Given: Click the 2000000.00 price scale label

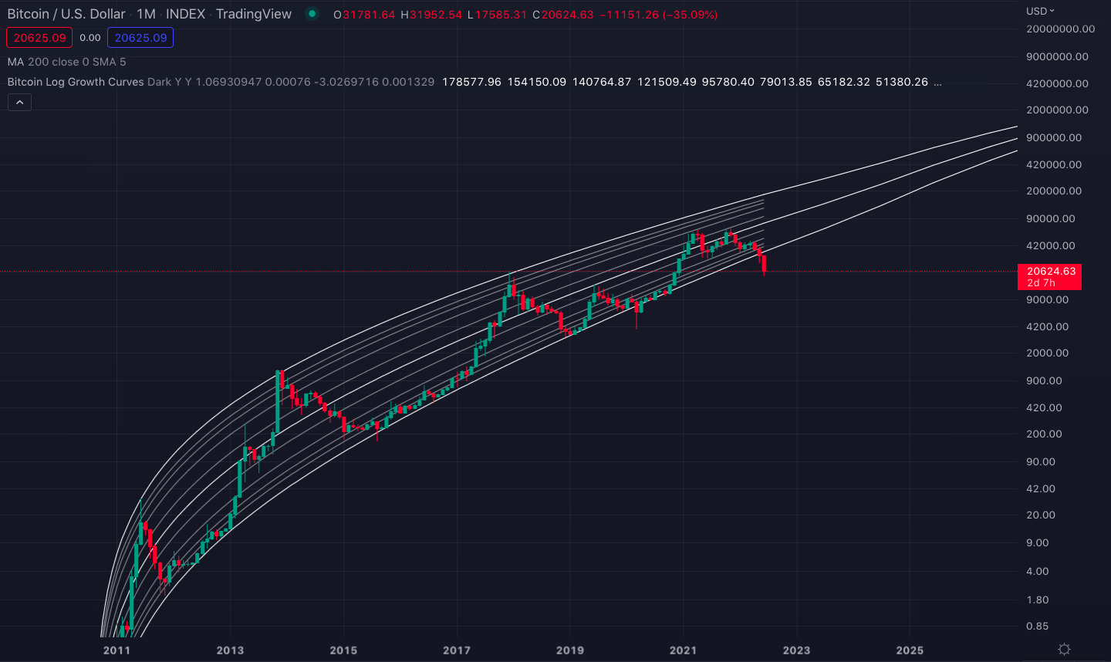Looking at the screenshot, I should point(1057,110).
